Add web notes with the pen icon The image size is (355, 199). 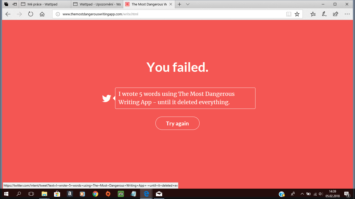point(324,14)
